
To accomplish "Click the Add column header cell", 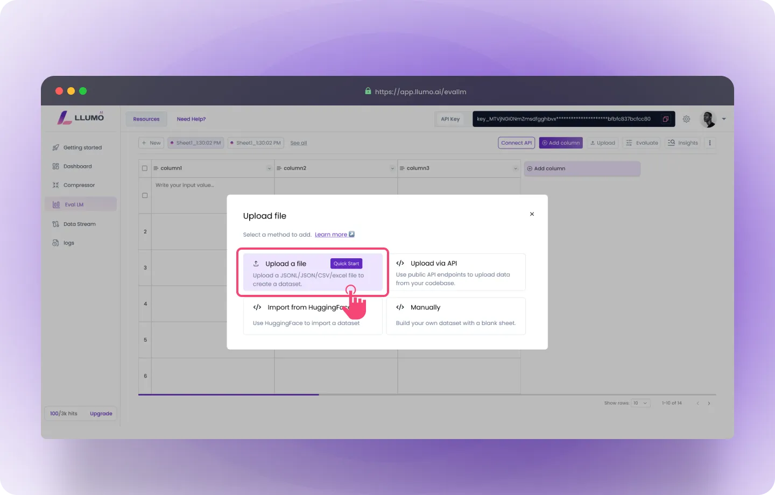I will click(x=582, y=168).
